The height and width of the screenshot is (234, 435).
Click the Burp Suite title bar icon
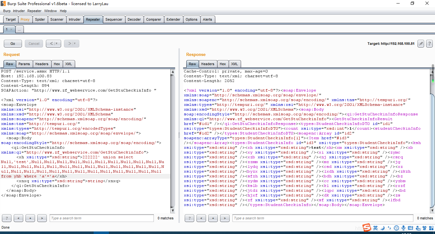(4, 3)
